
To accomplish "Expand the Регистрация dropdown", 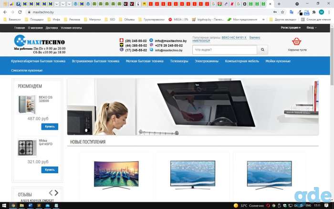I will coord(291,28).
